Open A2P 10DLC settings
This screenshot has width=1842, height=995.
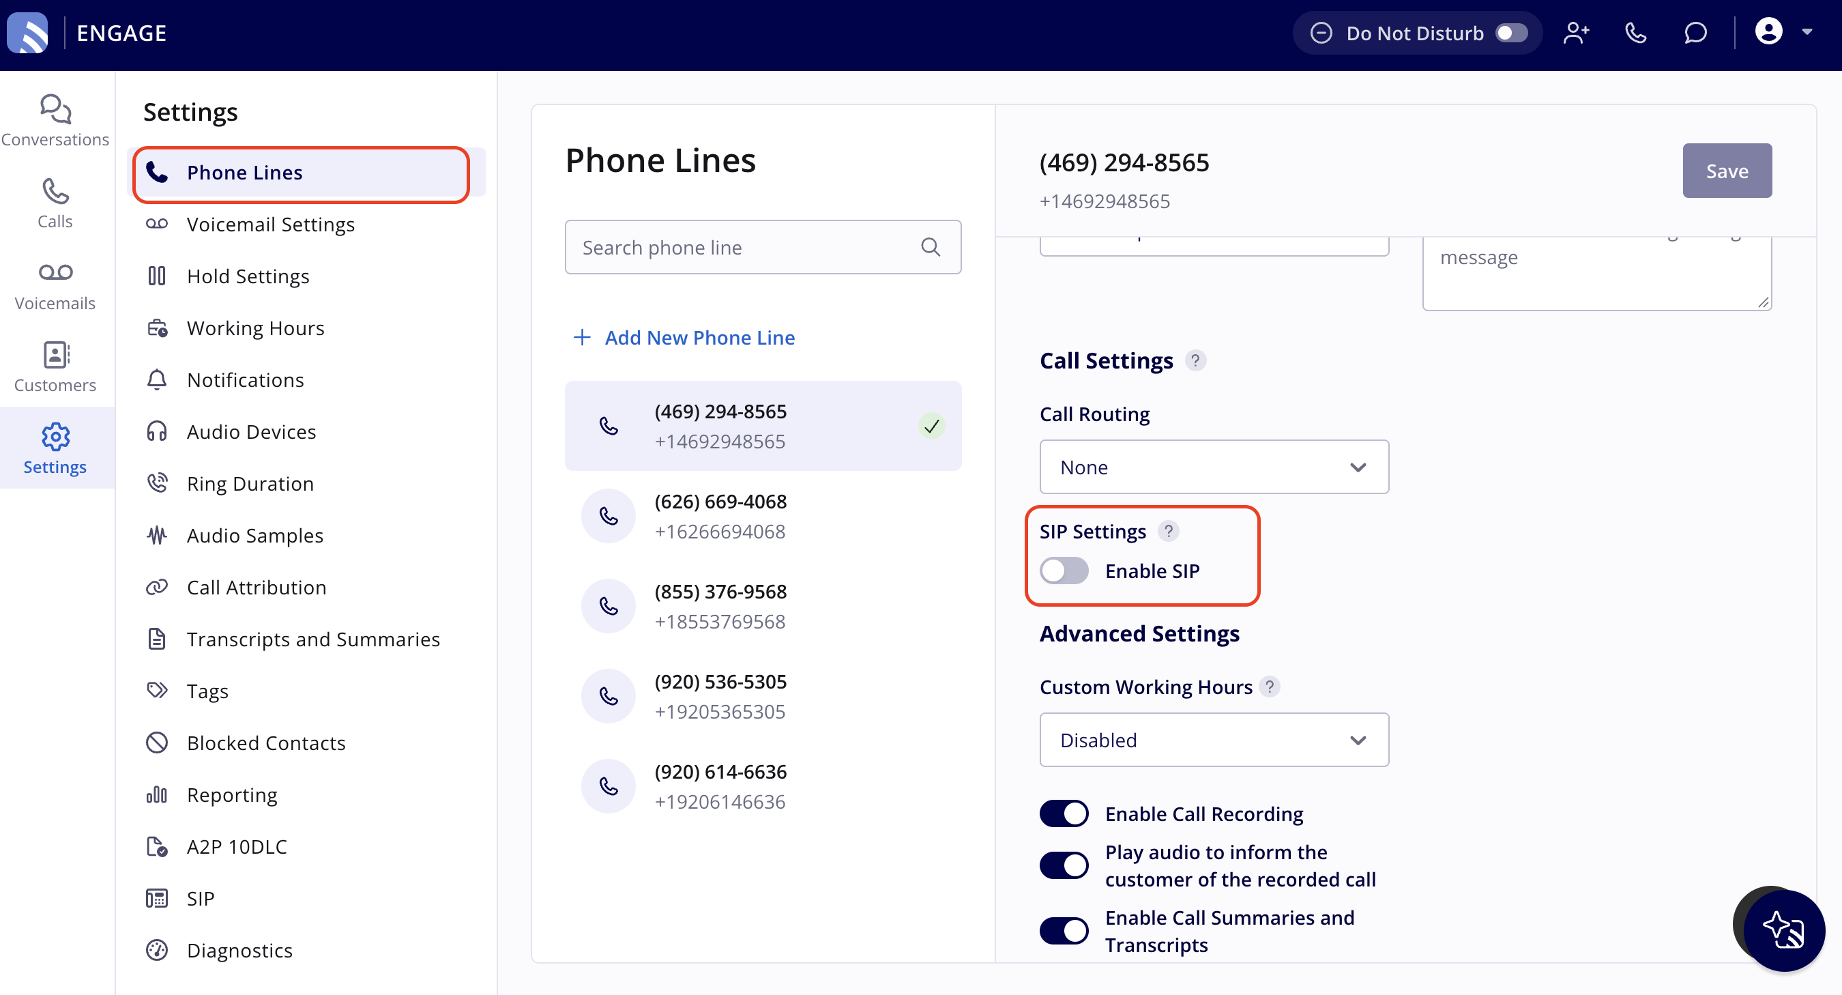306,846
